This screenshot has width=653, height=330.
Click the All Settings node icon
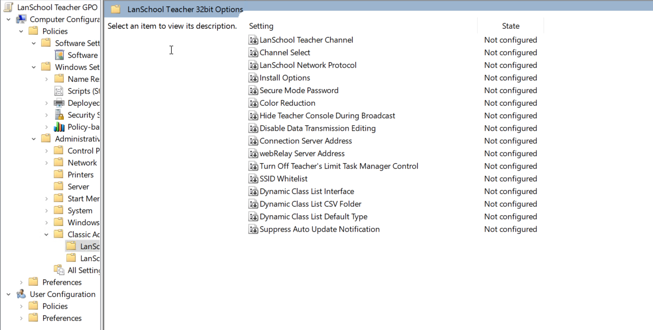60,270
